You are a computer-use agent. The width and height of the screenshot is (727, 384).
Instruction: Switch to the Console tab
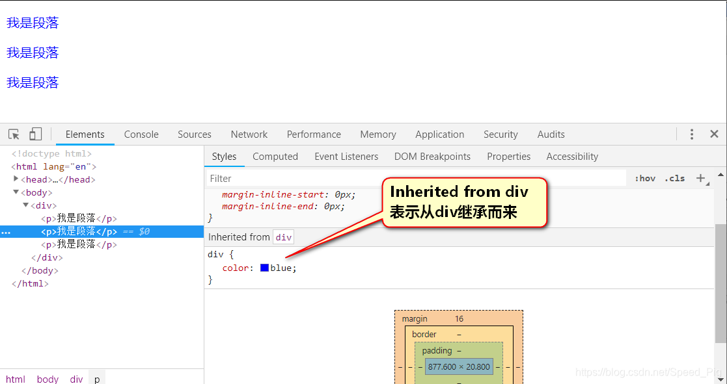tap(141, 134)
